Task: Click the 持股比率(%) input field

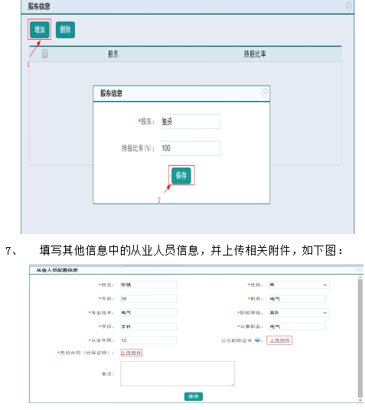Action: [x=191, y=148]
